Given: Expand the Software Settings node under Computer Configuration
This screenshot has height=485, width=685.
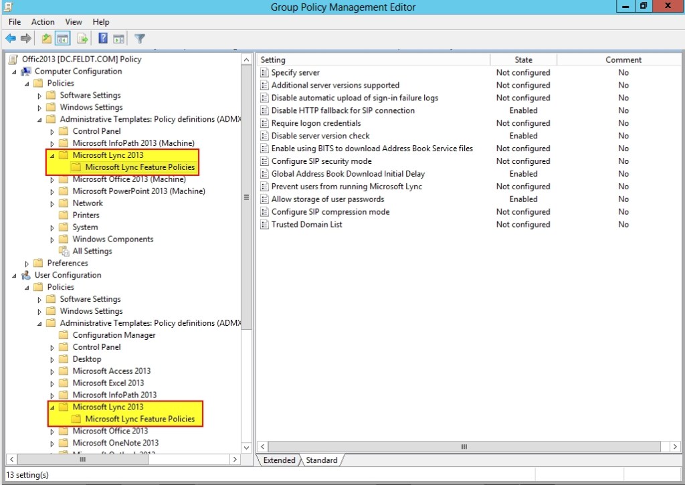Looking at the screenshot, I should click(x=39, y=96).
